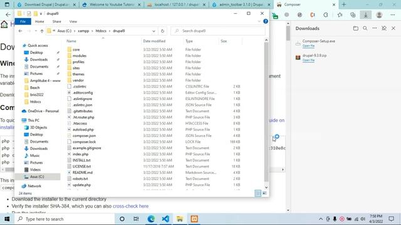The height and width of the screenshot is (225, 401).
Task: Click the browser Downloads toolbar button
Action: coord(366,15)
